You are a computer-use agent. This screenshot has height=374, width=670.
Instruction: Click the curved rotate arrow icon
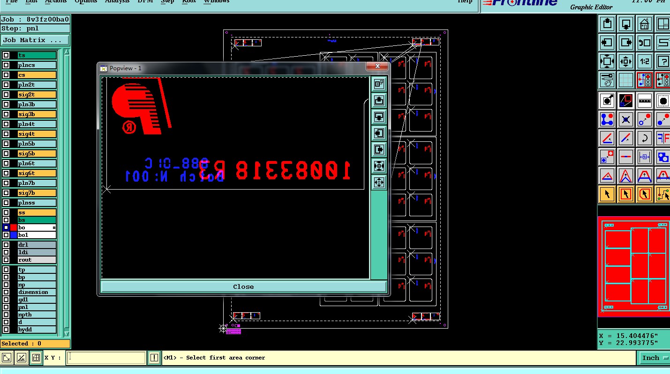[x=645, y=139]
